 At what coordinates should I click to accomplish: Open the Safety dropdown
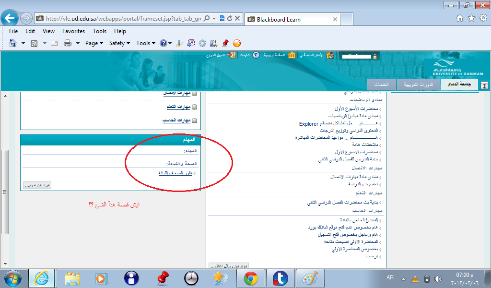(119, 43)
